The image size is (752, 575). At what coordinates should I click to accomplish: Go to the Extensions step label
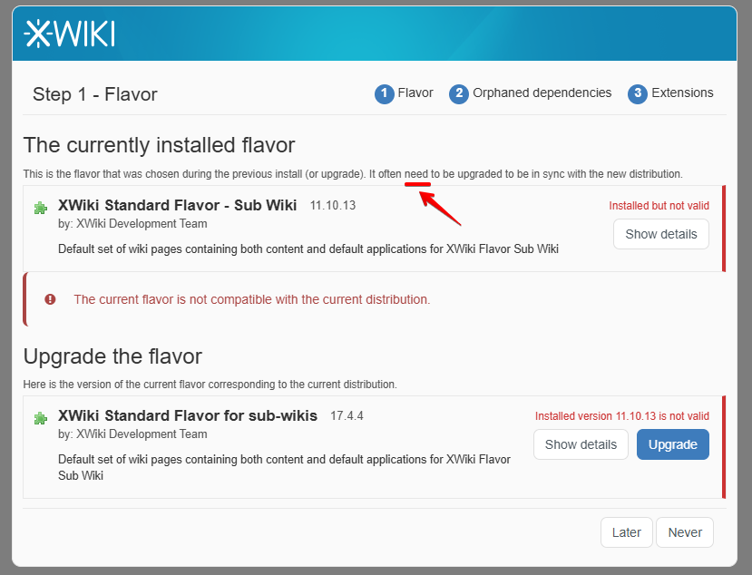682,93
